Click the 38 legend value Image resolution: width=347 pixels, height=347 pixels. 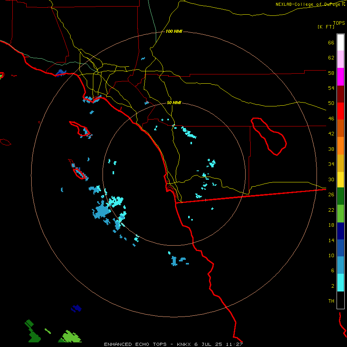tap(331, 149)
